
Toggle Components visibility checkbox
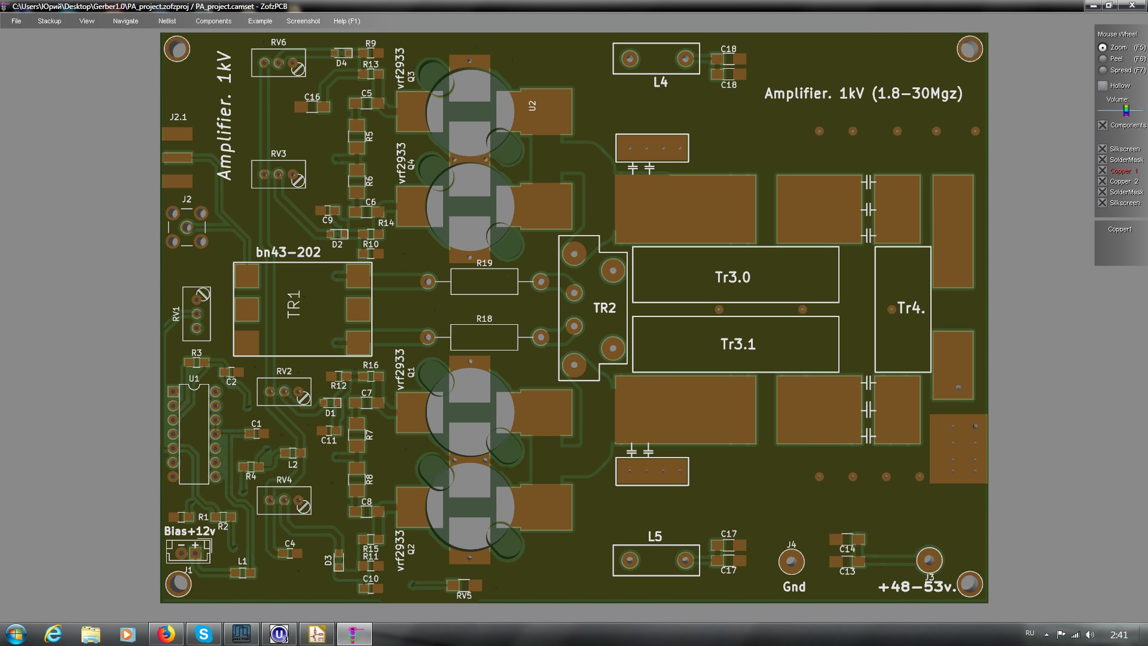tap(1103, 125)
